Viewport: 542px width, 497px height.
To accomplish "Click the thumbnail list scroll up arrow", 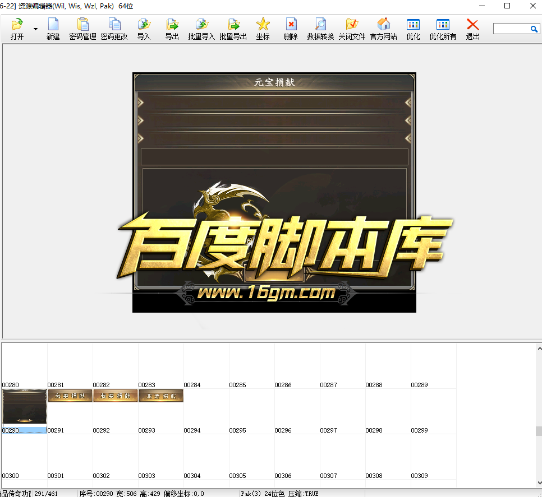I will pos(539,349).
